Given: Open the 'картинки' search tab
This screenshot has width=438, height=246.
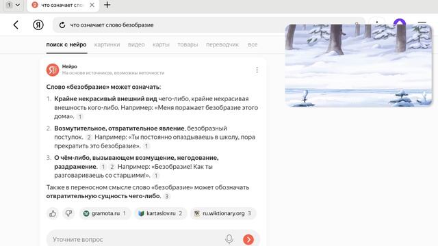Looking at the screenshot, I should 107,44.
